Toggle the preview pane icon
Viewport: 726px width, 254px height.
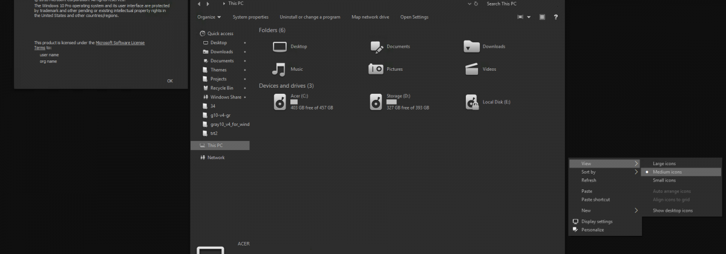pyautogui.click(x=542, y=17)
